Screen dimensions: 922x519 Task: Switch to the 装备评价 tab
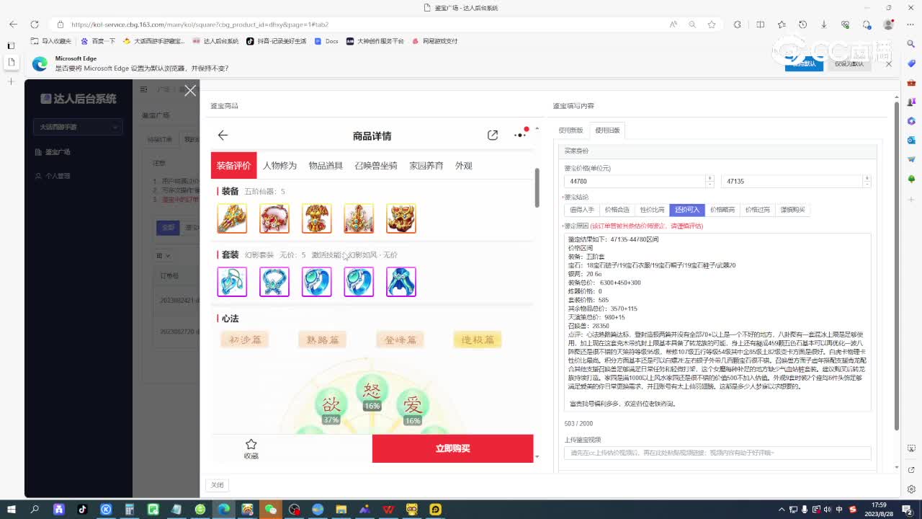click(x=233, y=165)
